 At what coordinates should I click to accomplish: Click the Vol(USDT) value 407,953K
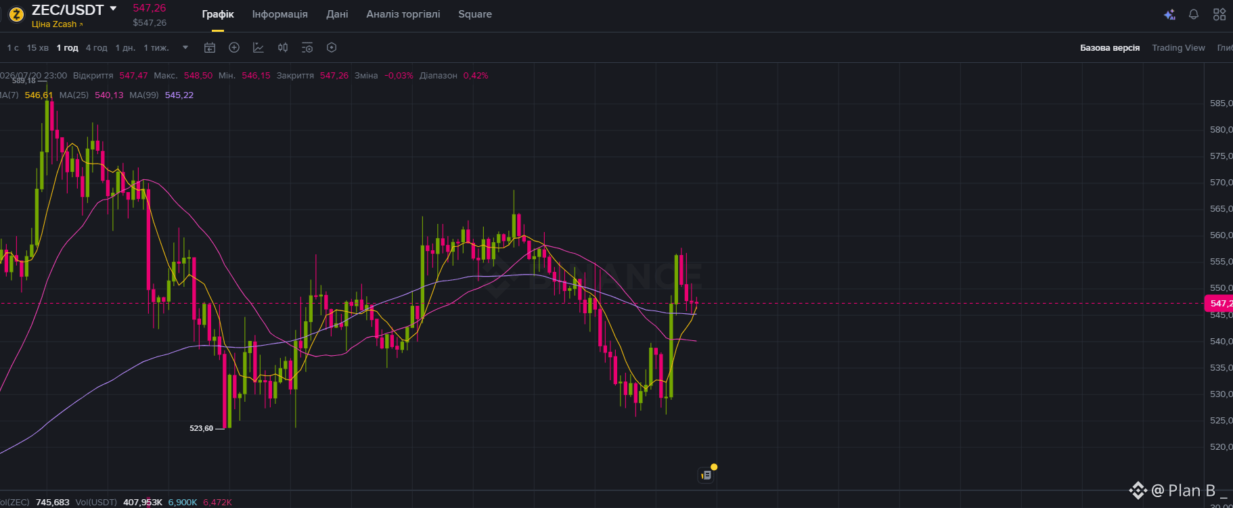pos(143,503)
